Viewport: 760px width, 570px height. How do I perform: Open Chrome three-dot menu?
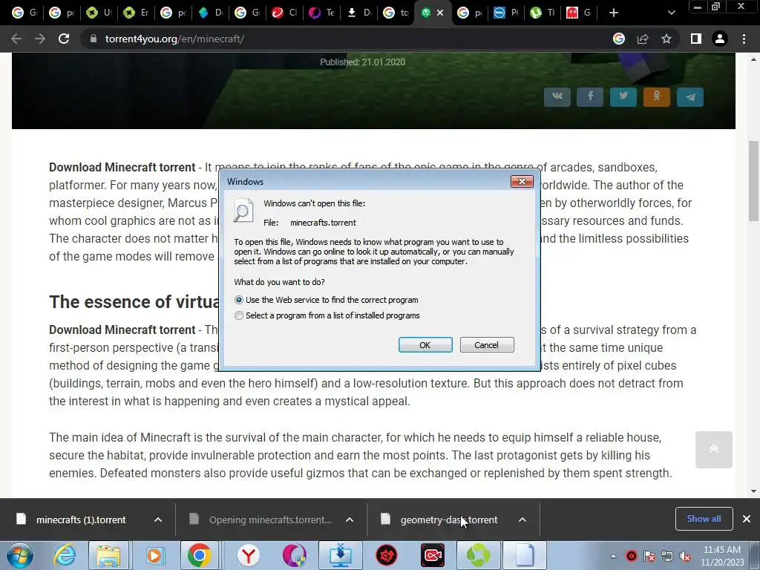[x=744, y=39]
